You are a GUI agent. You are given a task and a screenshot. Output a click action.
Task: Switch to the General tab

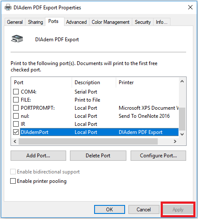[15, 22]
